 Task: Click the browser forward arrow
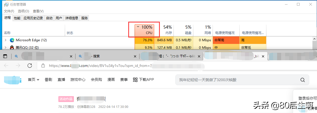pyautogui.click(x=18, y=66)
